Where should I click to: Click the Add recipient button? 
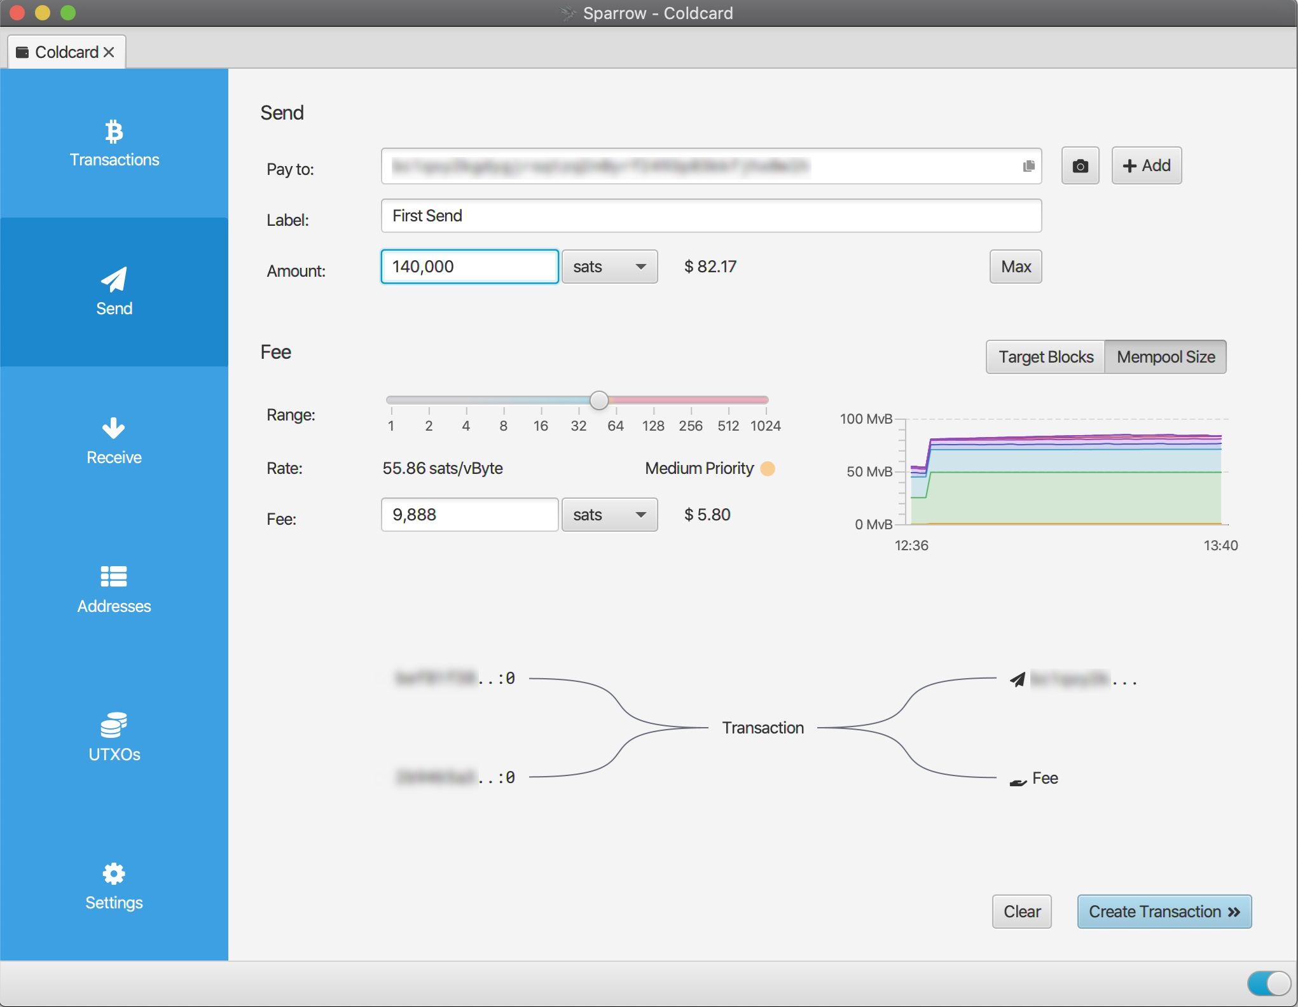pyautogui.click(x=1146, y=166)
